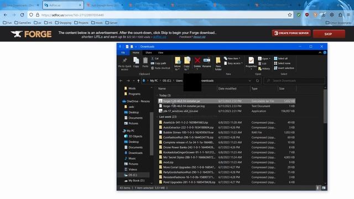Switch to the Share ribbon tab

tap(149, 53)
